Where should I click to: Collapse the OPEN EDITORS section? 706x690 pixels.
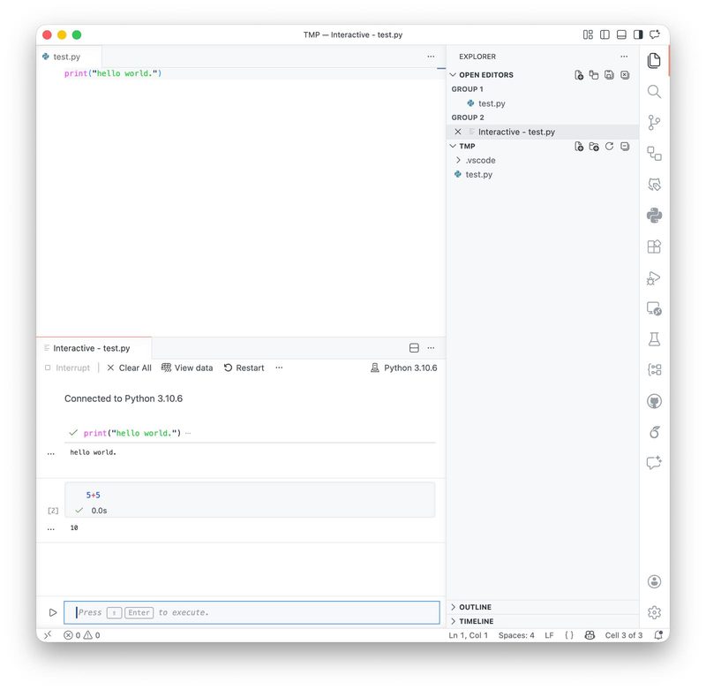tap(453, 75)
